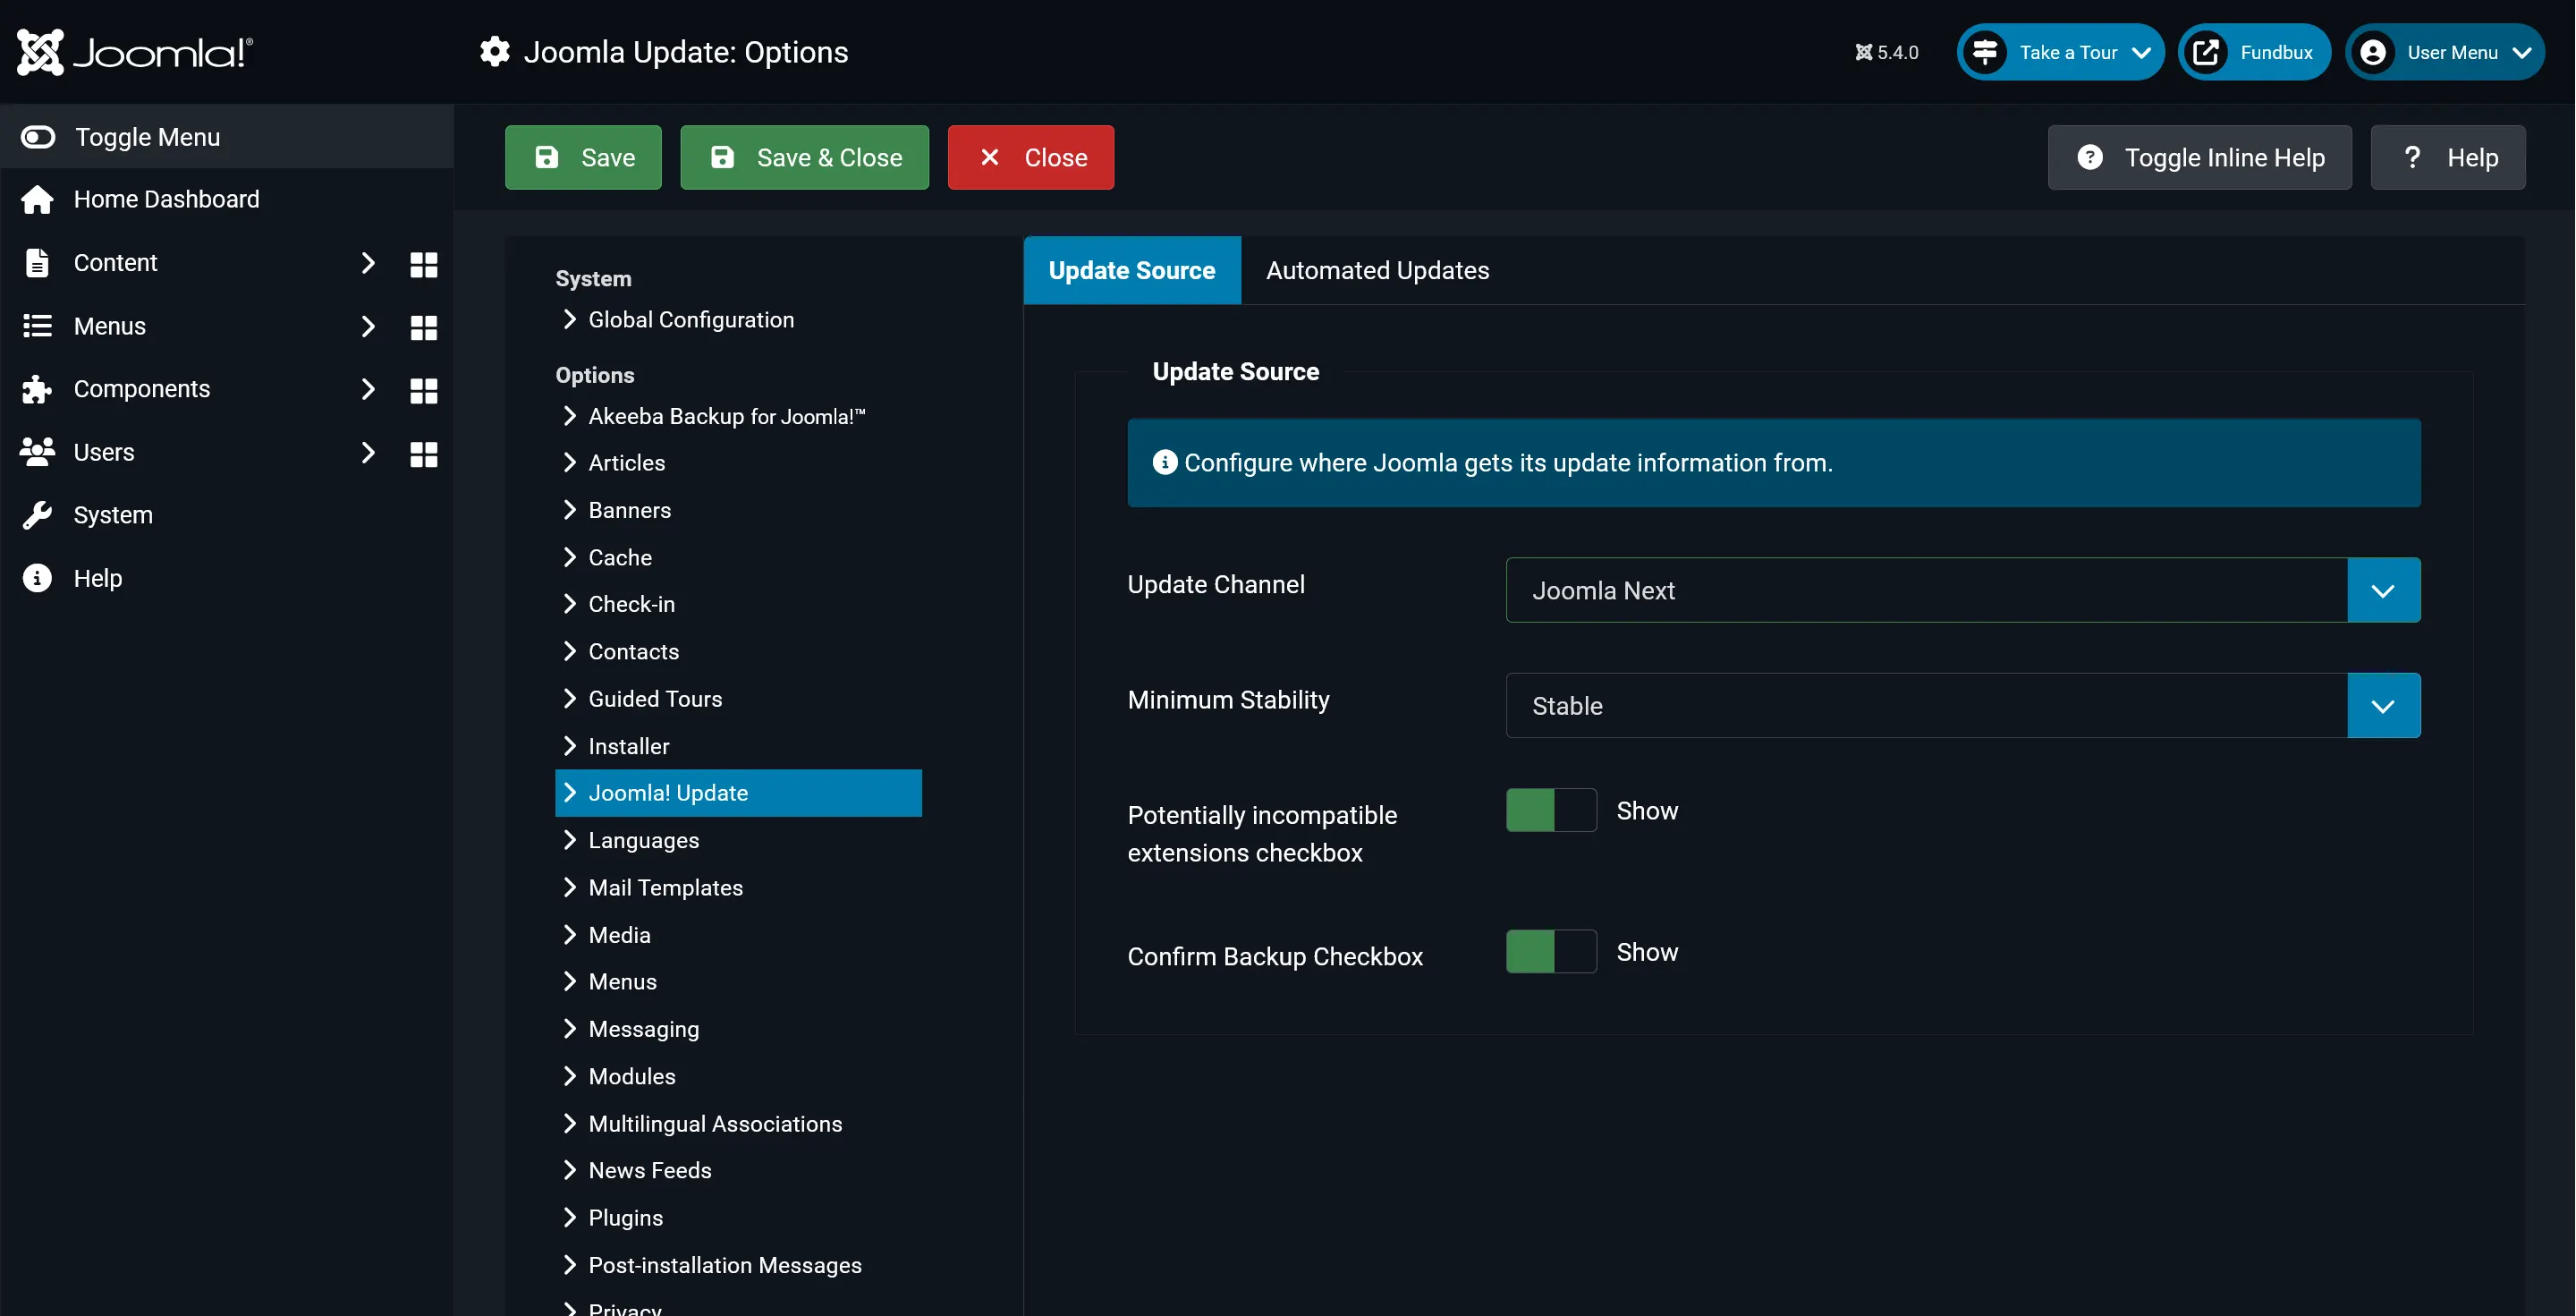This screenshot has height=1316, width=2576.
Task: Open Global Configuration in options list
Action: click(690, 320)
